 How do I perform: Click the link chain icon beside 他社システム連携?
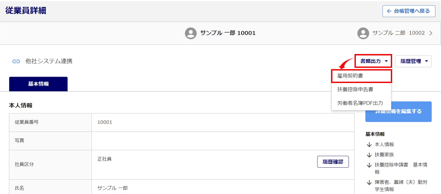point(16,61)
